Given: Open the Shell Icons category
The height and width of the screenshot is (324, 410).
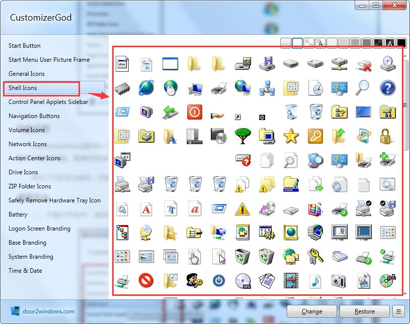Looking at the screenshot, I should 23,88.
